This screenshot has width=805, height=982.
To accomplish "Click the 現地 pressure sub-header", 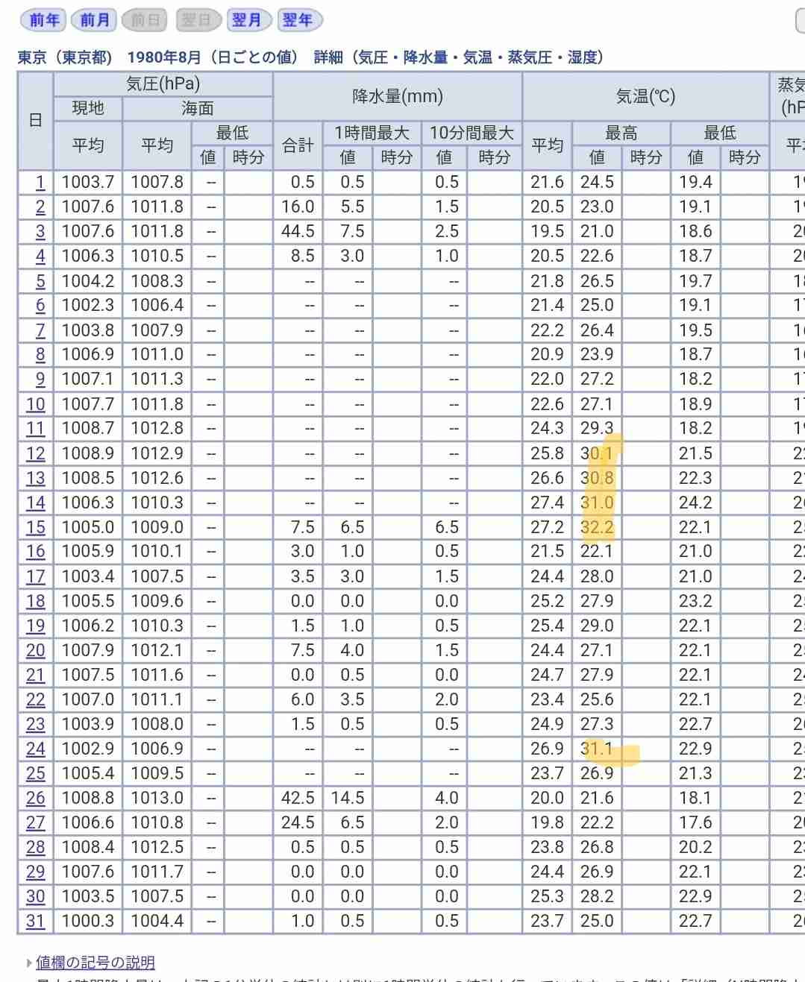I will point(88,108).
